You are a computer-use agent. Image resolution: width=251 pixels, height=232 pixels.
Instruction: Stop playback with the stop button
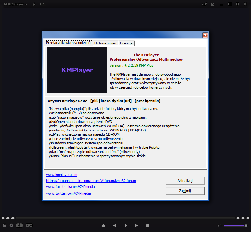(148, 226)
